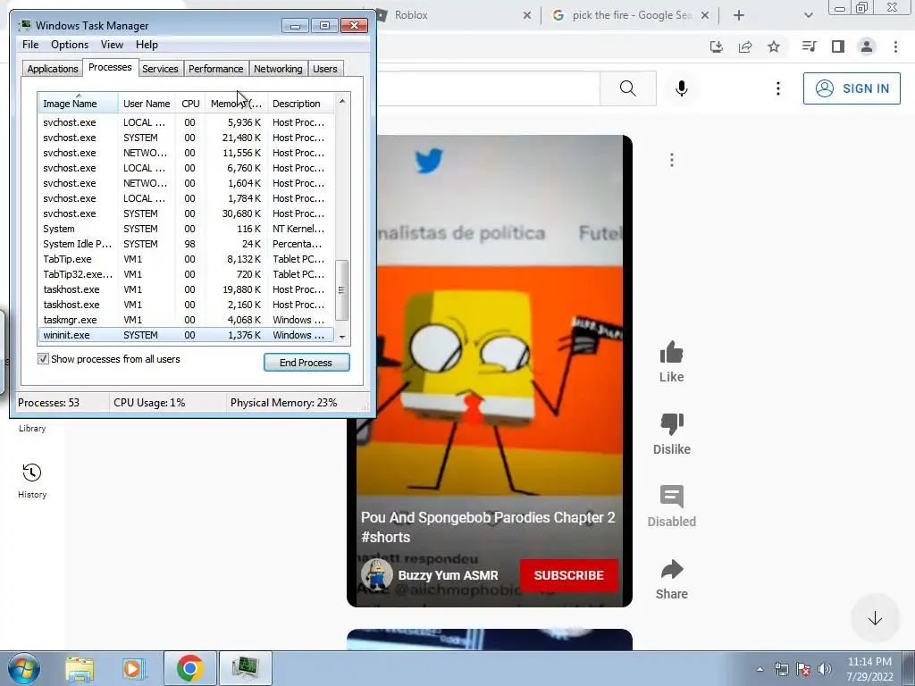The height and width of the screenshot is (686, 915).
Task: Click the volume speaker tray icon
Action: [x=825, y=669]
